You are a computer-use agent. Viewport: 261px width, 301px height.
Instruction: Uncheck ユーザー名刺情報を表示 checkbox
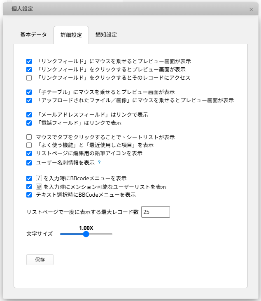click(x=29, y=163)
